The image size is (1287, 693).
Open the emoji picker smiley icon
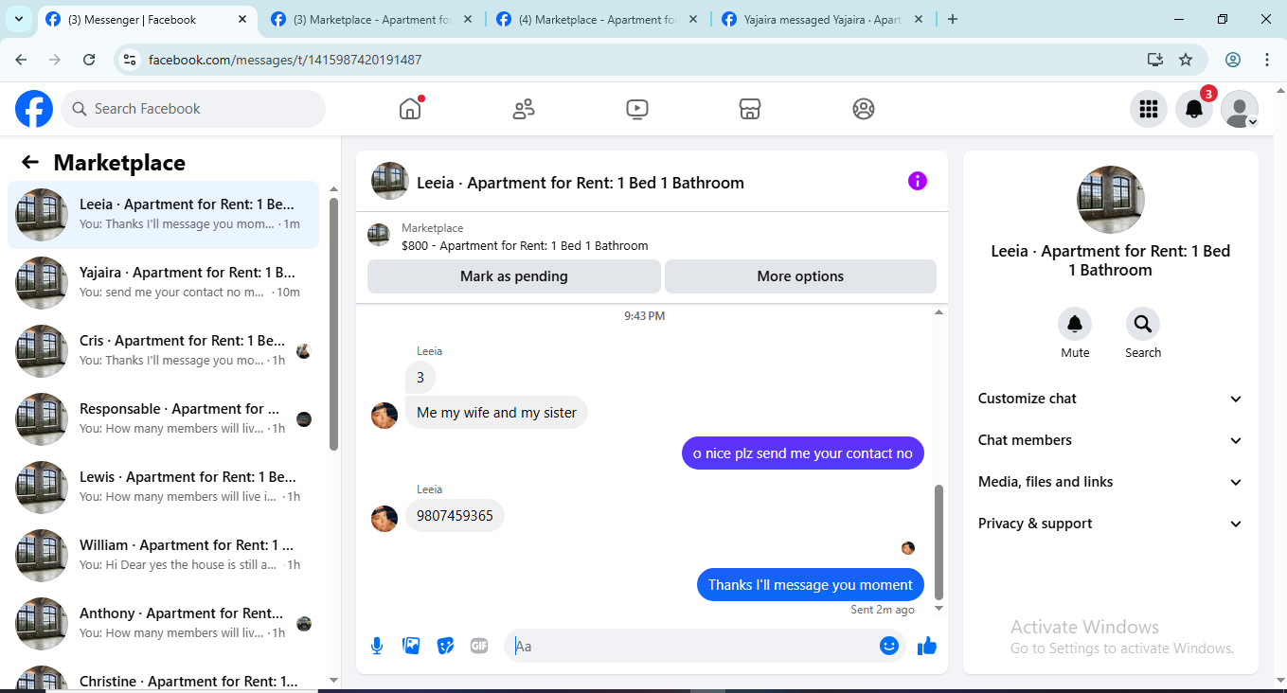888,646
